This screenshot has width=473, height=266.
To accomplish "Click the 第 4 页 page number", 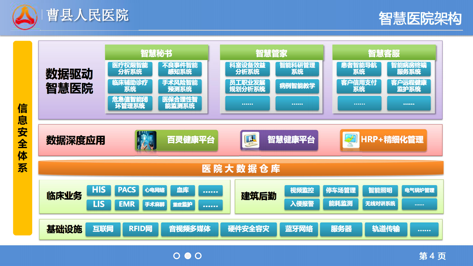I will tap(432, 256).
